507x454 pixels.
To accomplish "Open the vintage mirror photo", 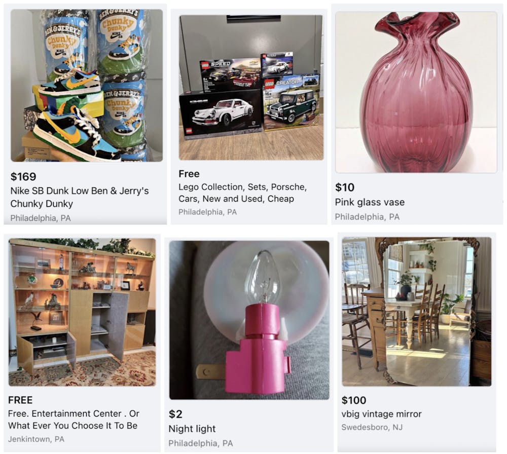I will [417, 312].
